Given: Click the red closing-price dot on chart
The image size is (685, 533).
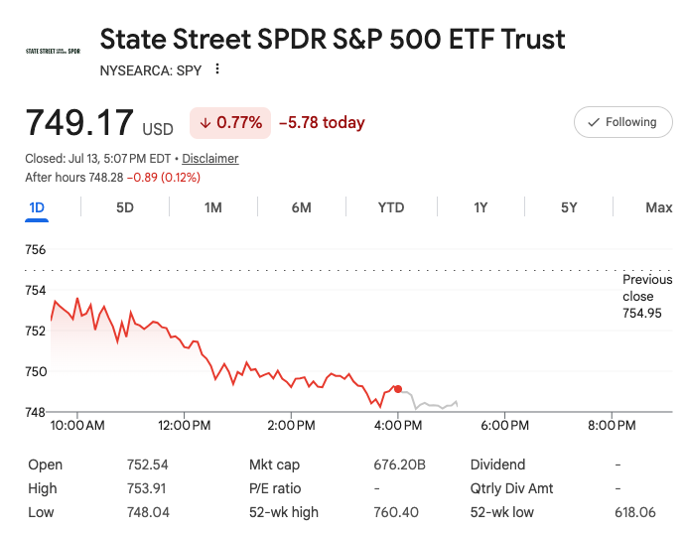Looking at the screenshot, I should point(397,389).
